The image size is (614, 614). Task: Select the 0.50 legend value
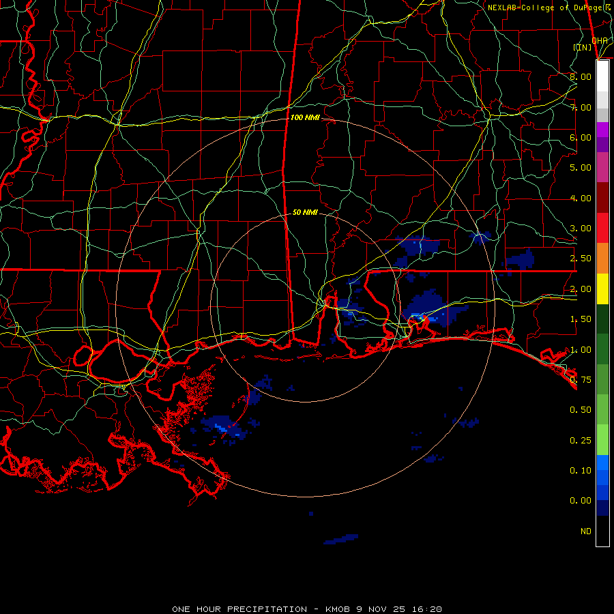(581, 410)
